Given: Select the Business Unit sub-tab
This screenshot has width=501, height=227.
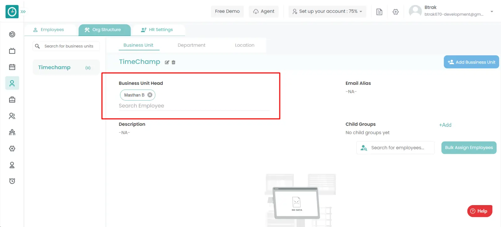Looking at the screenshot, I should 138,45.
